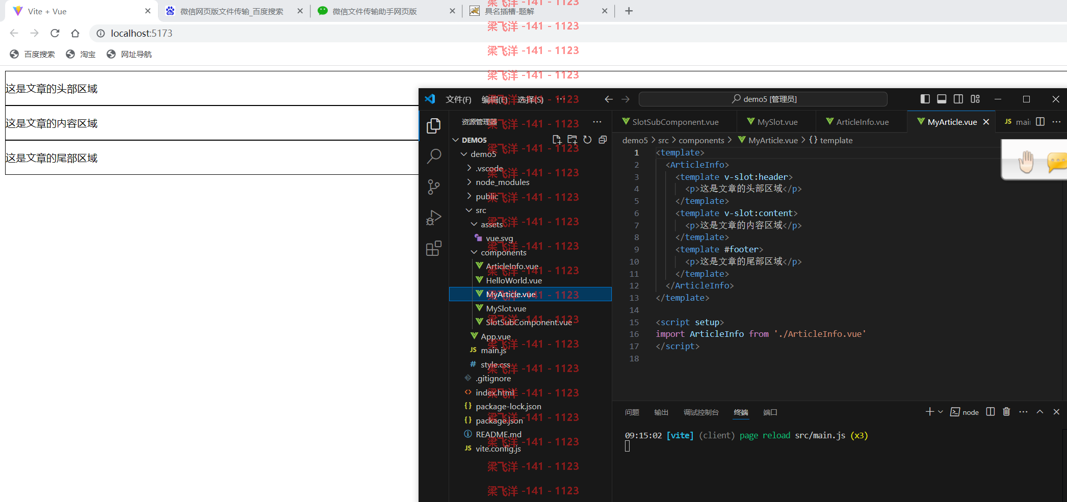Open package-lock.json in file tree
The image size is (1067, 502).
coord(530,406)
